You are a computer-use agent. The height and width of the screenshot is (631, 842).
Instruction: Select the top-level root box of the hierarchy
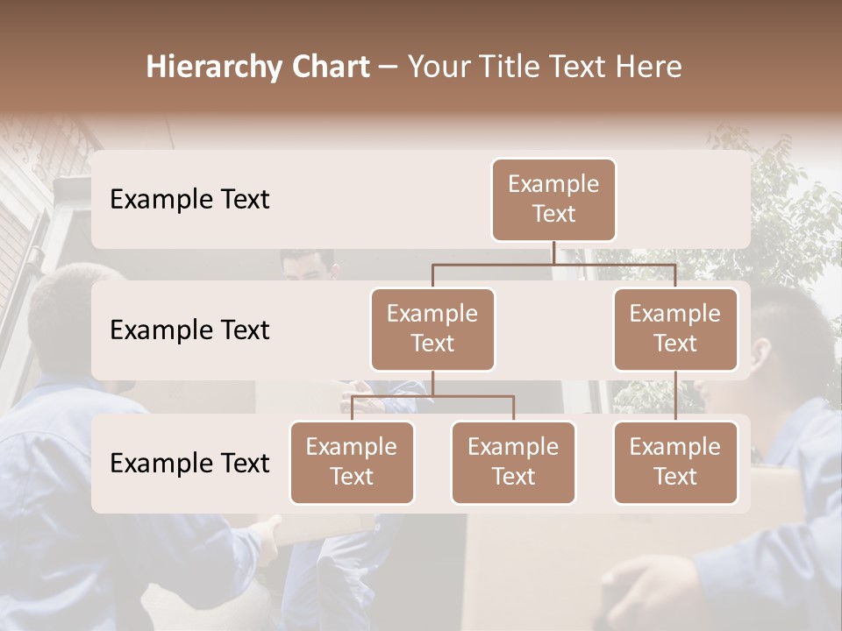point(553,199)
